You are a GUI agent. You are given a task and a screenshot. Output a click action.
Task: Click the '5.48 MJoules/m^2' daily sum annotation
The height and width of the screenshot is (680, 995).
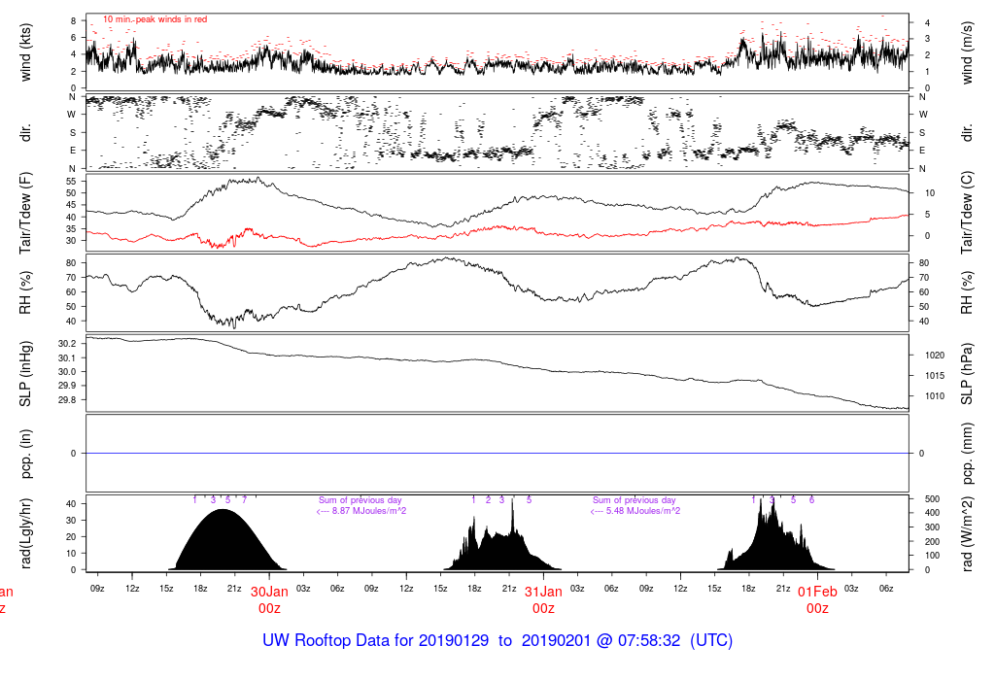coord(635,511)
